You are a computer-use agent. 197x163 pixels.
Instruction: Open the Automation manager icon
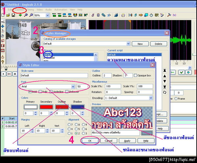(x=116, y=15)
